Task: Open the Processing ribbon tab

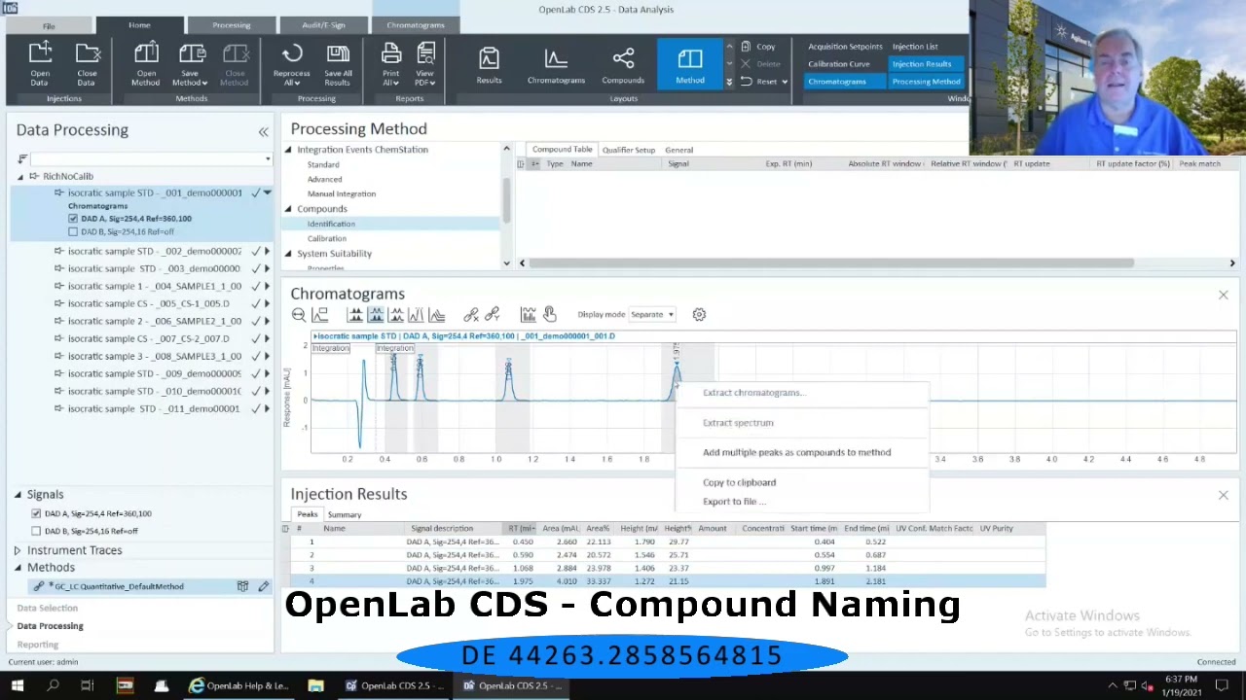Action: point(231,25)
